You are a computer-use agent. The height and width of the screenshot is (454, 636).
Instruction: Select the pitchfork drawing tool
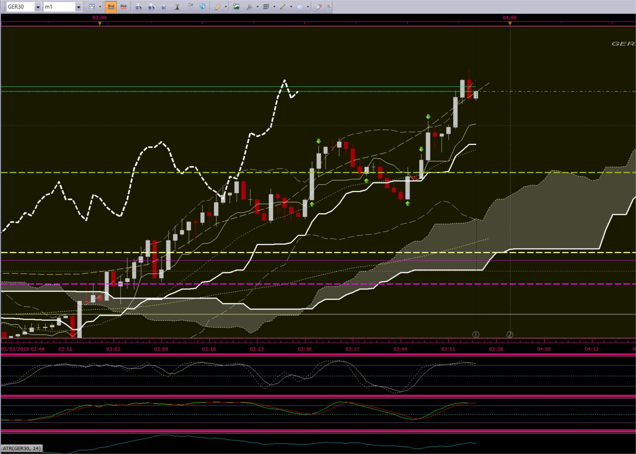pyautogui.click(x=250, y=7)
